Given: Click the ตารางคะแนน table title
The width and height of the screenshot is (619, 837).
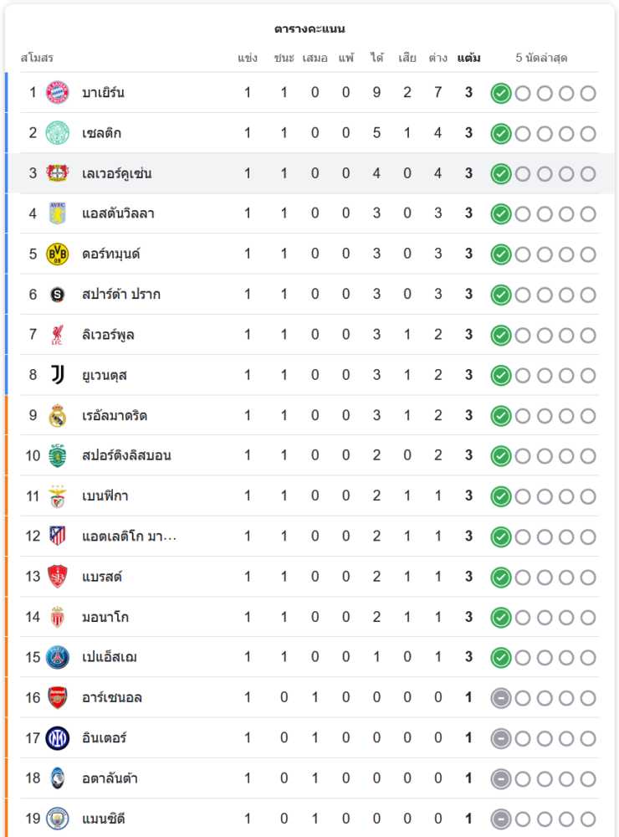Looking at the screenshot, I should point(309,28).
